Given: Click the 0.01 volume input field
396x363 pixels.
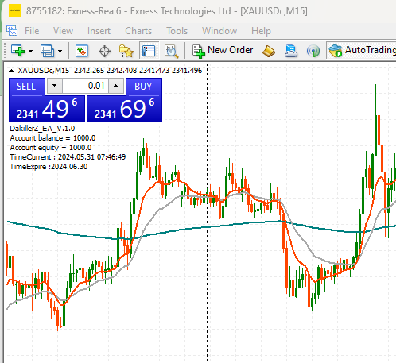Looking at the screenshot, I should click(85, 86).
